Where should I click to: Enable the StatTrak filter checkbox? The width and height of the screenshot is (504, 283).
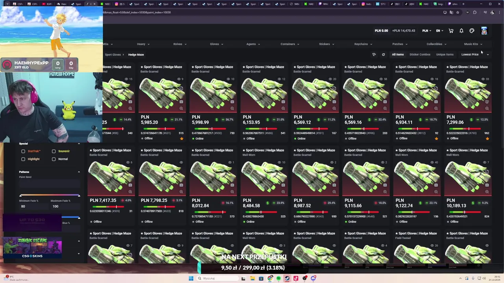(23, 151)
